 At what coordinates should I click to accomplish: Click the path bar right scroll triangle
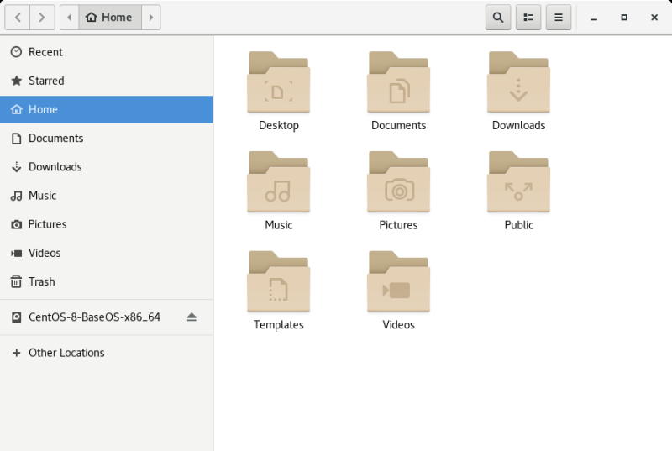coord(151,17)
